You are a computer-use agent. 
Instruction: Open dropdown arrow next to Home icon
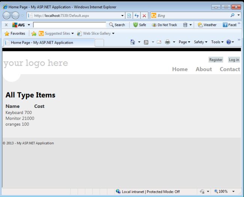point(139,42)
